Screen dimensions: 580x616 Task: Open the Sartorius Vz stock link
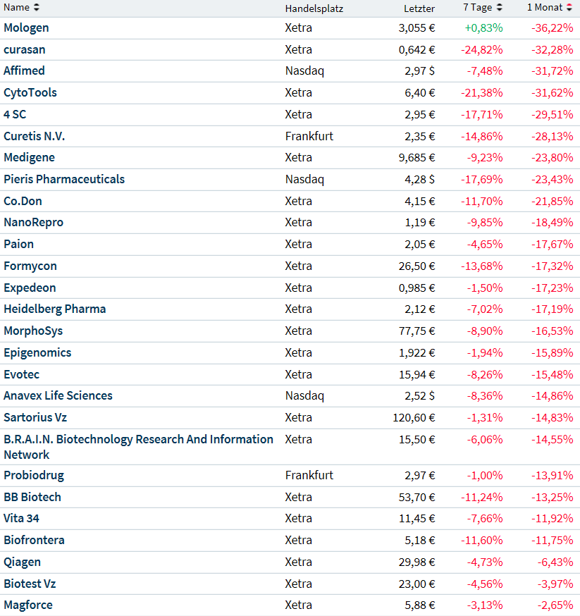pyautogui.click(x=35, y=417)
